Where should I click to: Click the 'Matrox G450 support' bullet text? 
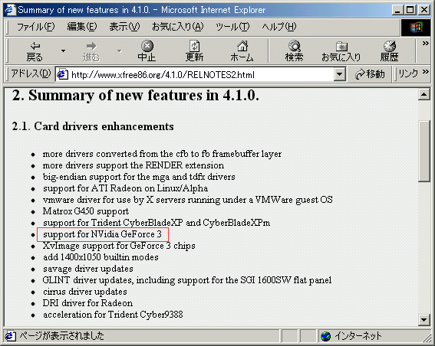click(86, 211)
